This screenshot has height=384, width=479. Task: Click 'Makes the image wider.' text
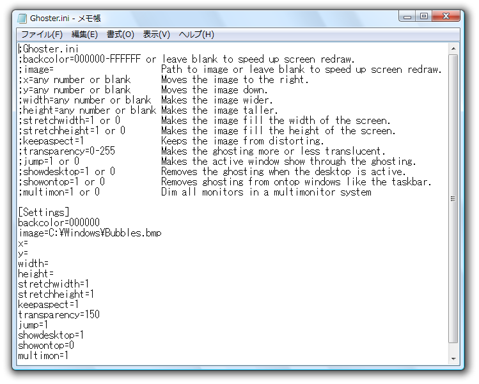(217, 100)
